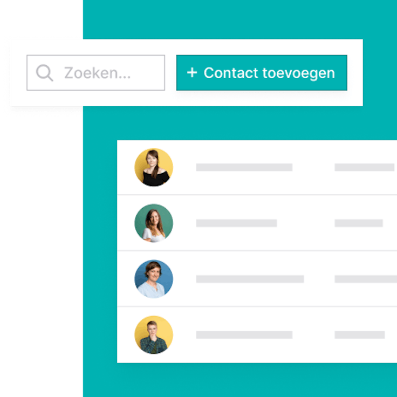Select the avatar with blue background

coord(154,279)
